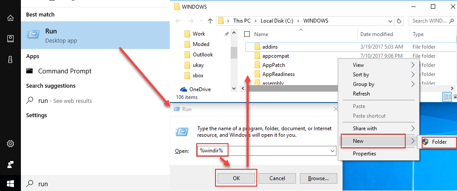Click the Home icon in Start sidebar
The width and height of the screenshot is (457, 191).
click(10, 18)
